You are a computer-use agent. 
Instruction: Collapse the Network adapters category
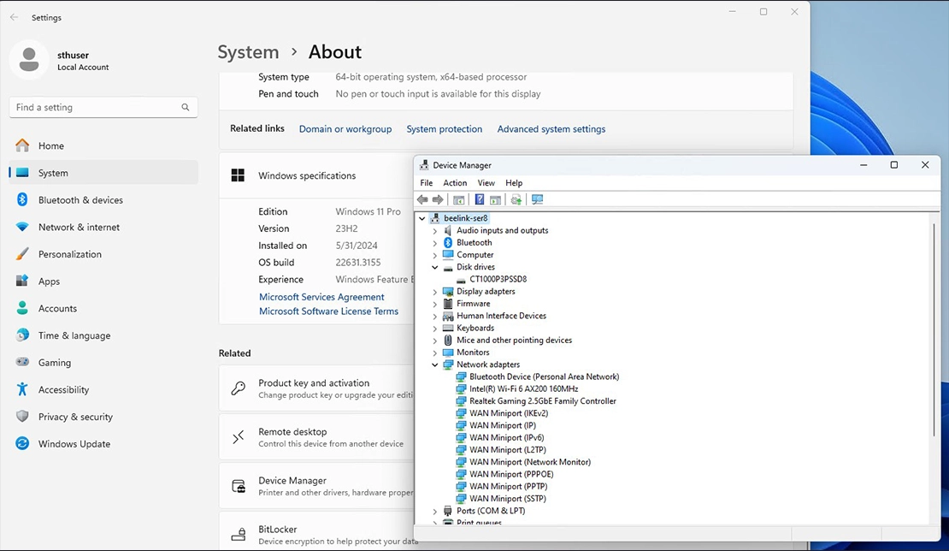[435, 364]
